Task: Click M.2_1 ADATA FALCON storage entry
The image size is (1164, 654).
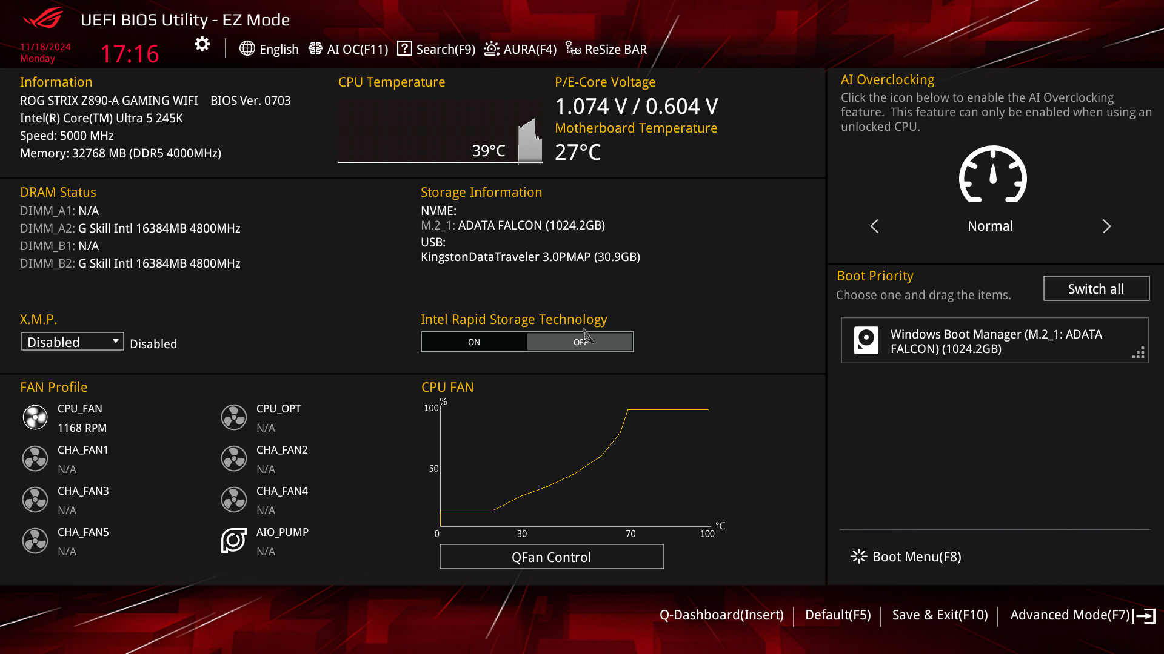Action: pyautogui.click(x=513, y=225)
